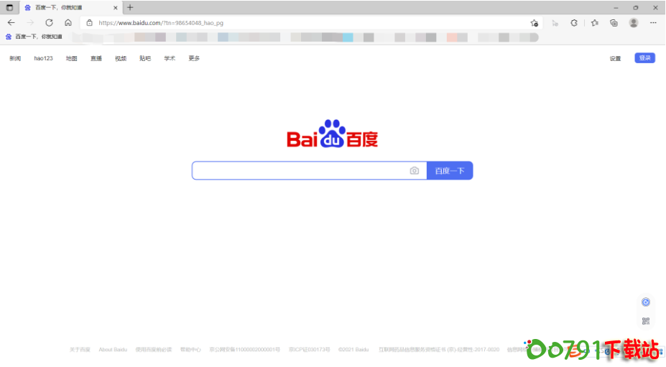Focus the Baidu search input box

click(x=298, y=171)
